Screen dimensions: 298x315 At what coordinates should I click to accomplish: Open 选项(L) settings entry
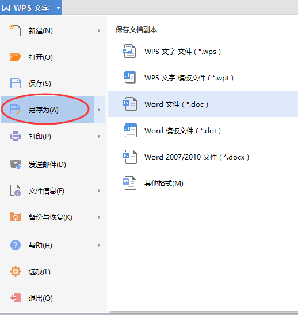tap(53, 271)
